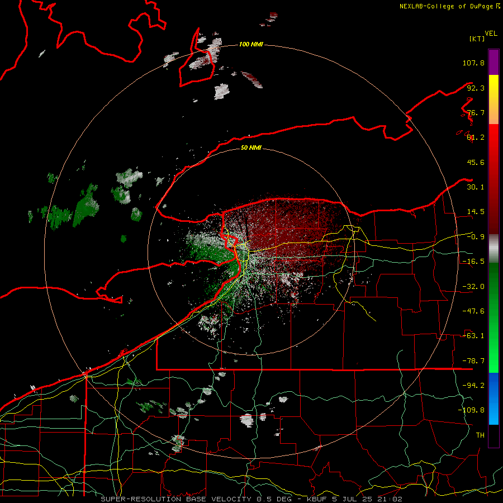Click the blue segment of velocity color bar
The width and height of the screenshot is (503, 503).
[493, 398]
